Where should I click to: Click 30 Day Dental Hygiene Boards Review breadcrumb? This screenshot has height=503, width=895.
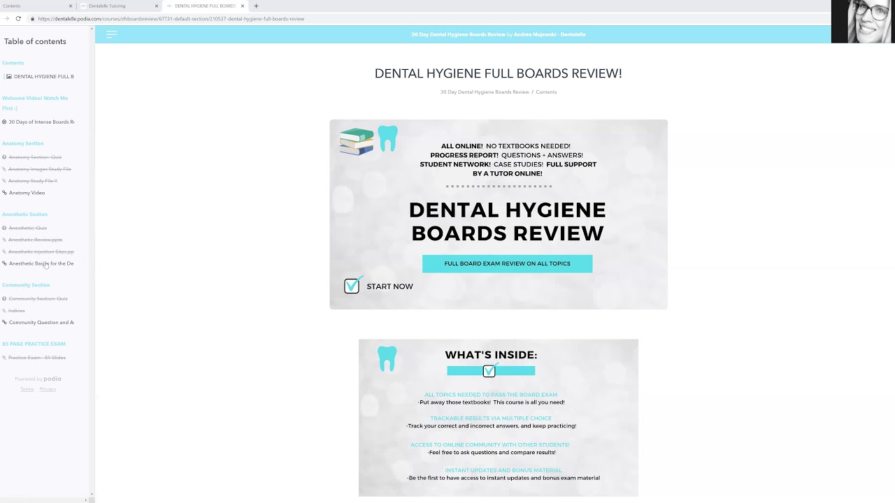click(485, 92)
